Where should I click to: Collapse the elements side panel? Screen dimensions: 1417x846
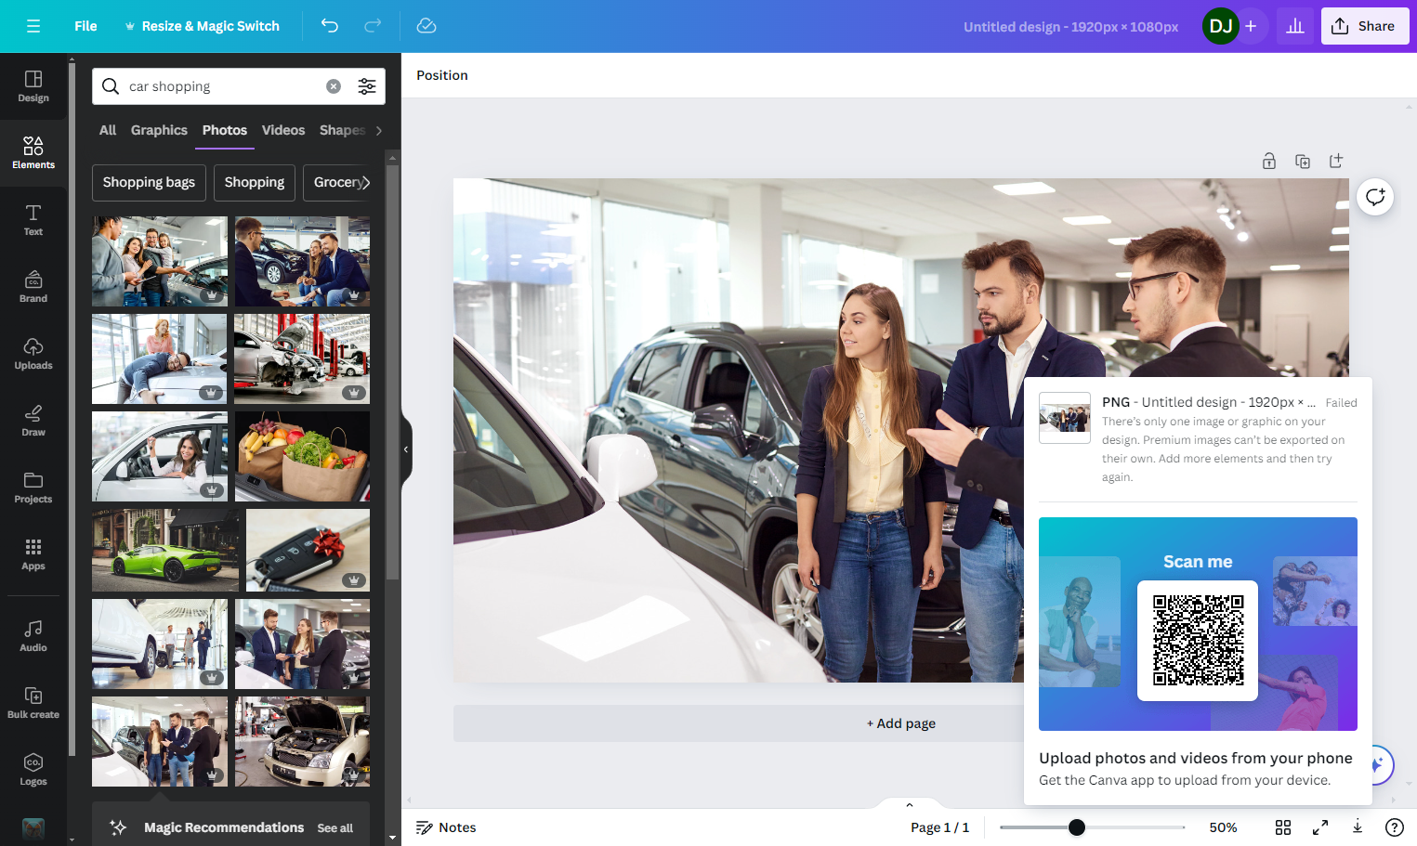tap(406, 449)
